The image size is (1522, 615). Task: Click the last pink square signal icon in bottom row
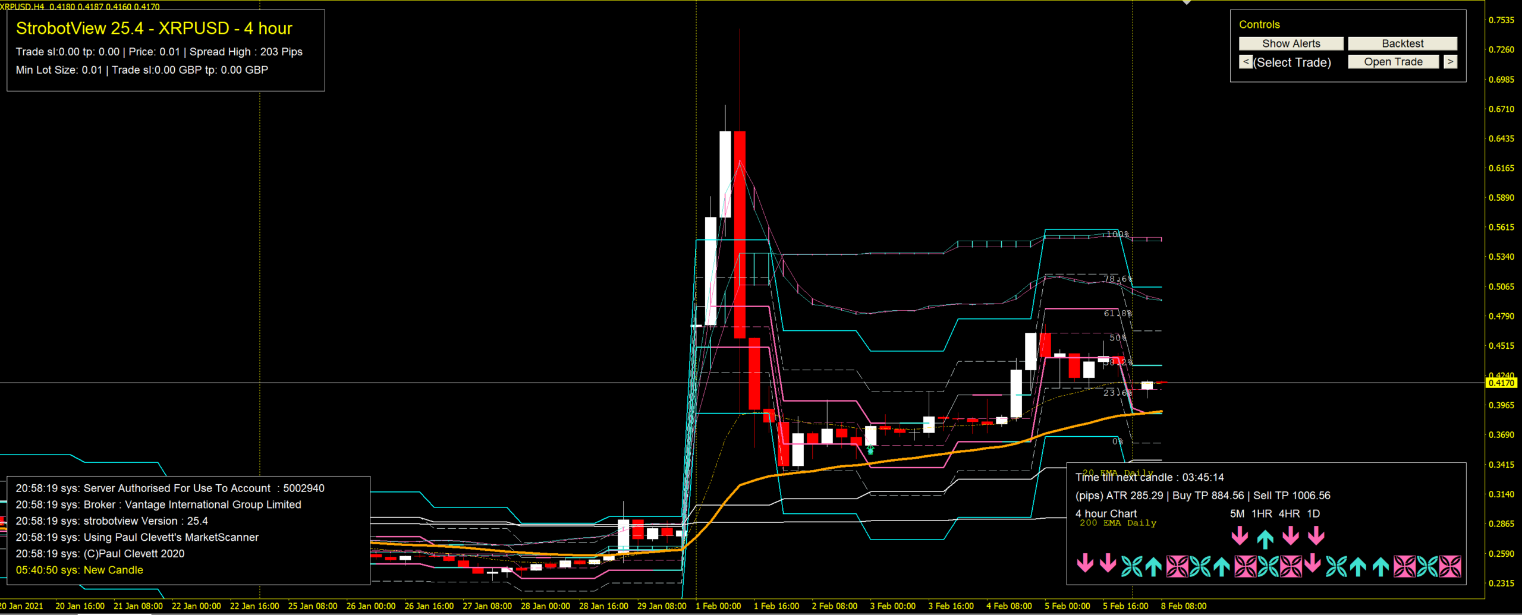(1449, 566)
